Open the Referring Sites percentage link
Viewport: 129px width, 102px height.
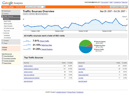pyautogui.click(x=47, y=45)
